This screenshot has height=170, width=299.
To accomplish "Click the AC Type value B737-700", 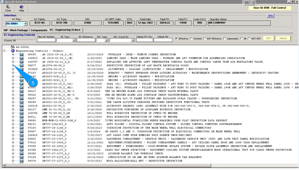I will coord(62,23).
